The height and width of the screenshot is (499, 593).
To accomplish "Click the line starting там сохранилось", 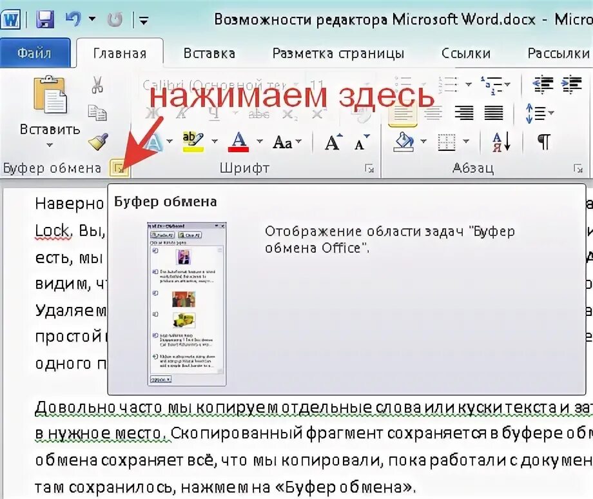I will 225,487.
